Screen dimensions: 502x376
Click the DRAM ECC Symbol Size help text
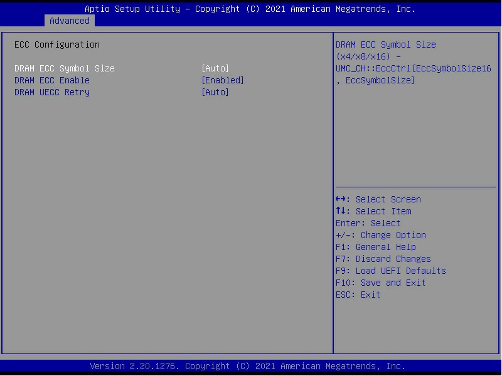pos(414,62)
